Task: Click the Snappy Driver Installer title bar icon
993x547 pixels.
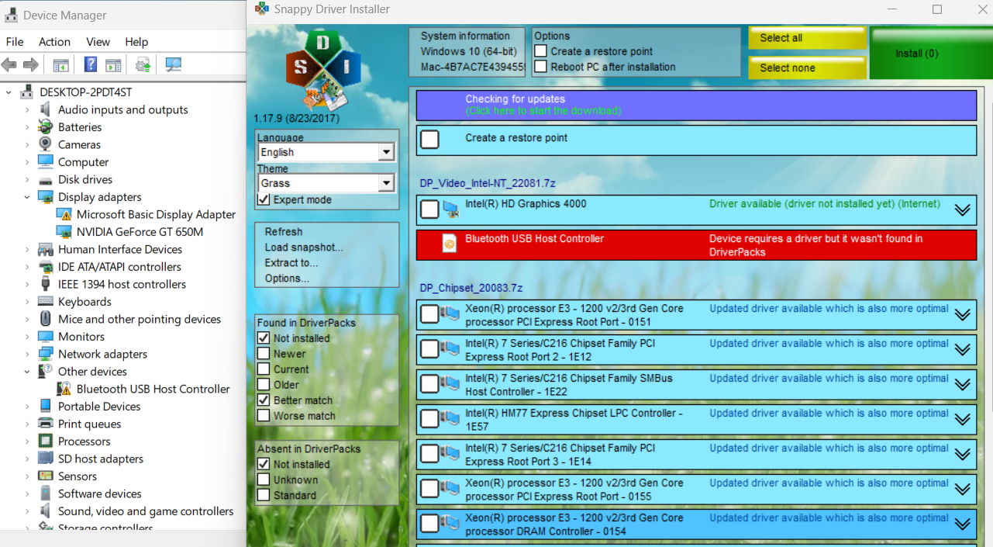Action: (x=261, y=9)
